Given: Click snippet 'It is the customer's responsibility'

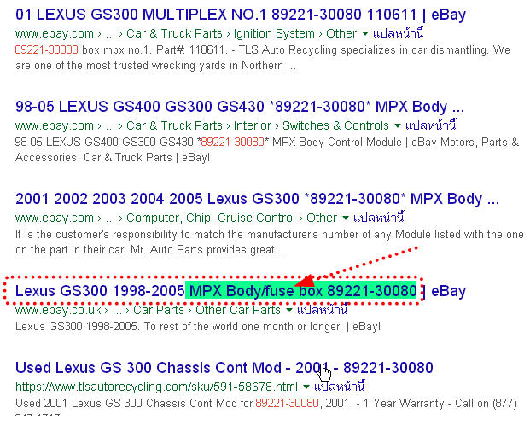Looking at the screenshot, I should point(96,235).
